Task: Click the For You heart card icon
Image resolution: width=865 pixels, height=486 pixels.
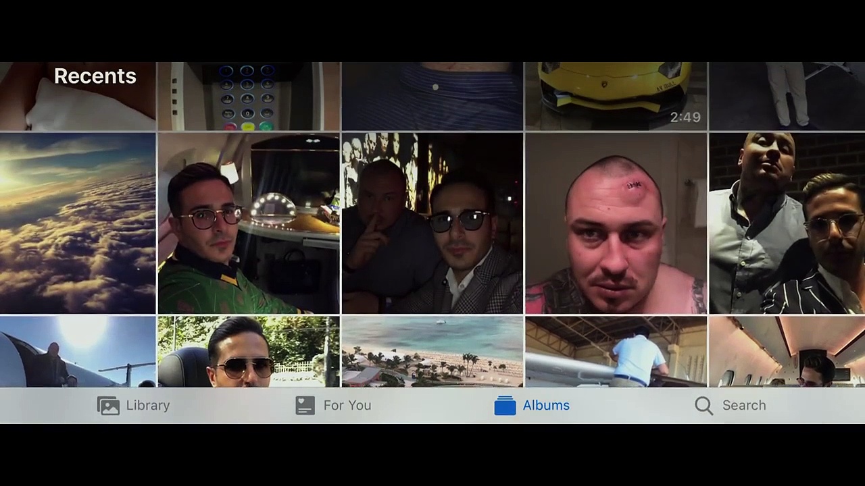Action: pyautogui.click(x=305, y=406)
